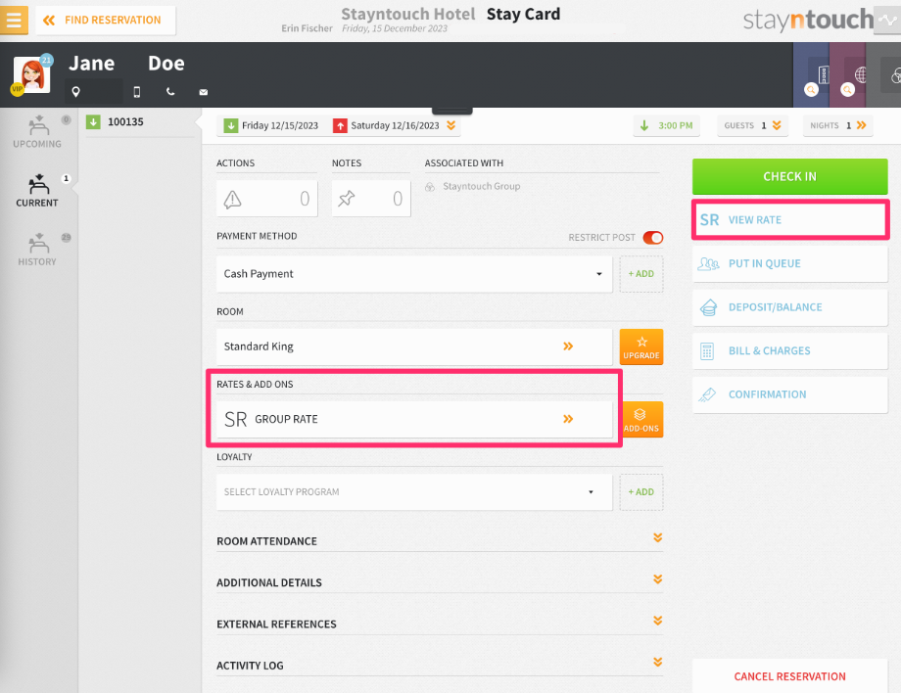
Task: Click the Upgrade star button
Action: 641,346
